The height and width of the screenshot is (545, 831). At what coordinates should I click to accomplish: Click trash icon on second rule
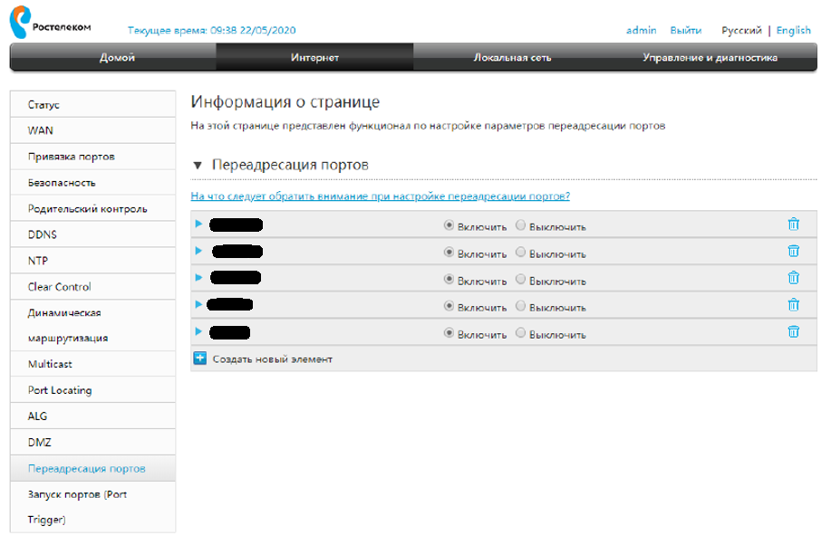793,251
